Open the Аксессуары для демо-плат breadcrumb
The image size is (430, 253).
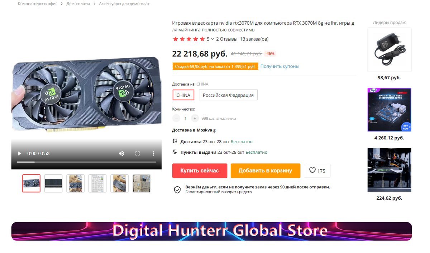[124, 4]
